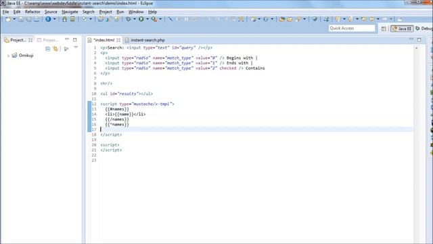Minimize the editor area
Screen dimensions: 433x244
411,39
